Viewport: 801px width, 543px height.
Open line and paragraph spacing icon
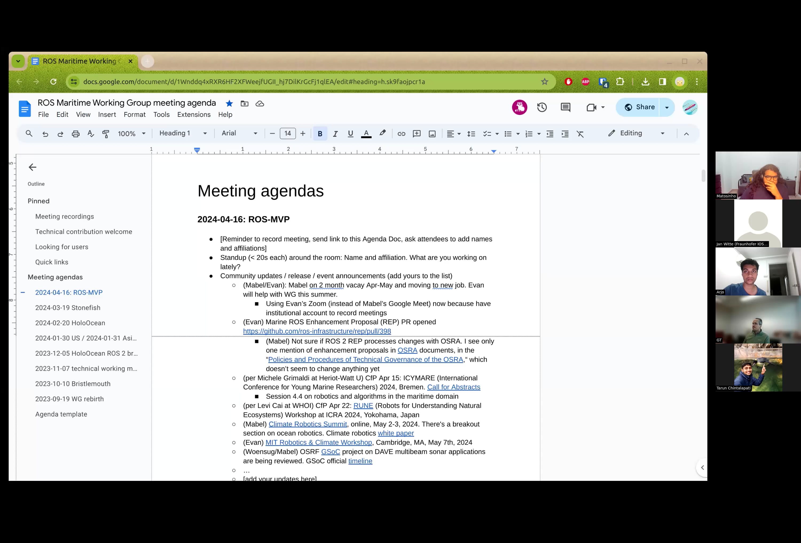(x=471, y=134)
